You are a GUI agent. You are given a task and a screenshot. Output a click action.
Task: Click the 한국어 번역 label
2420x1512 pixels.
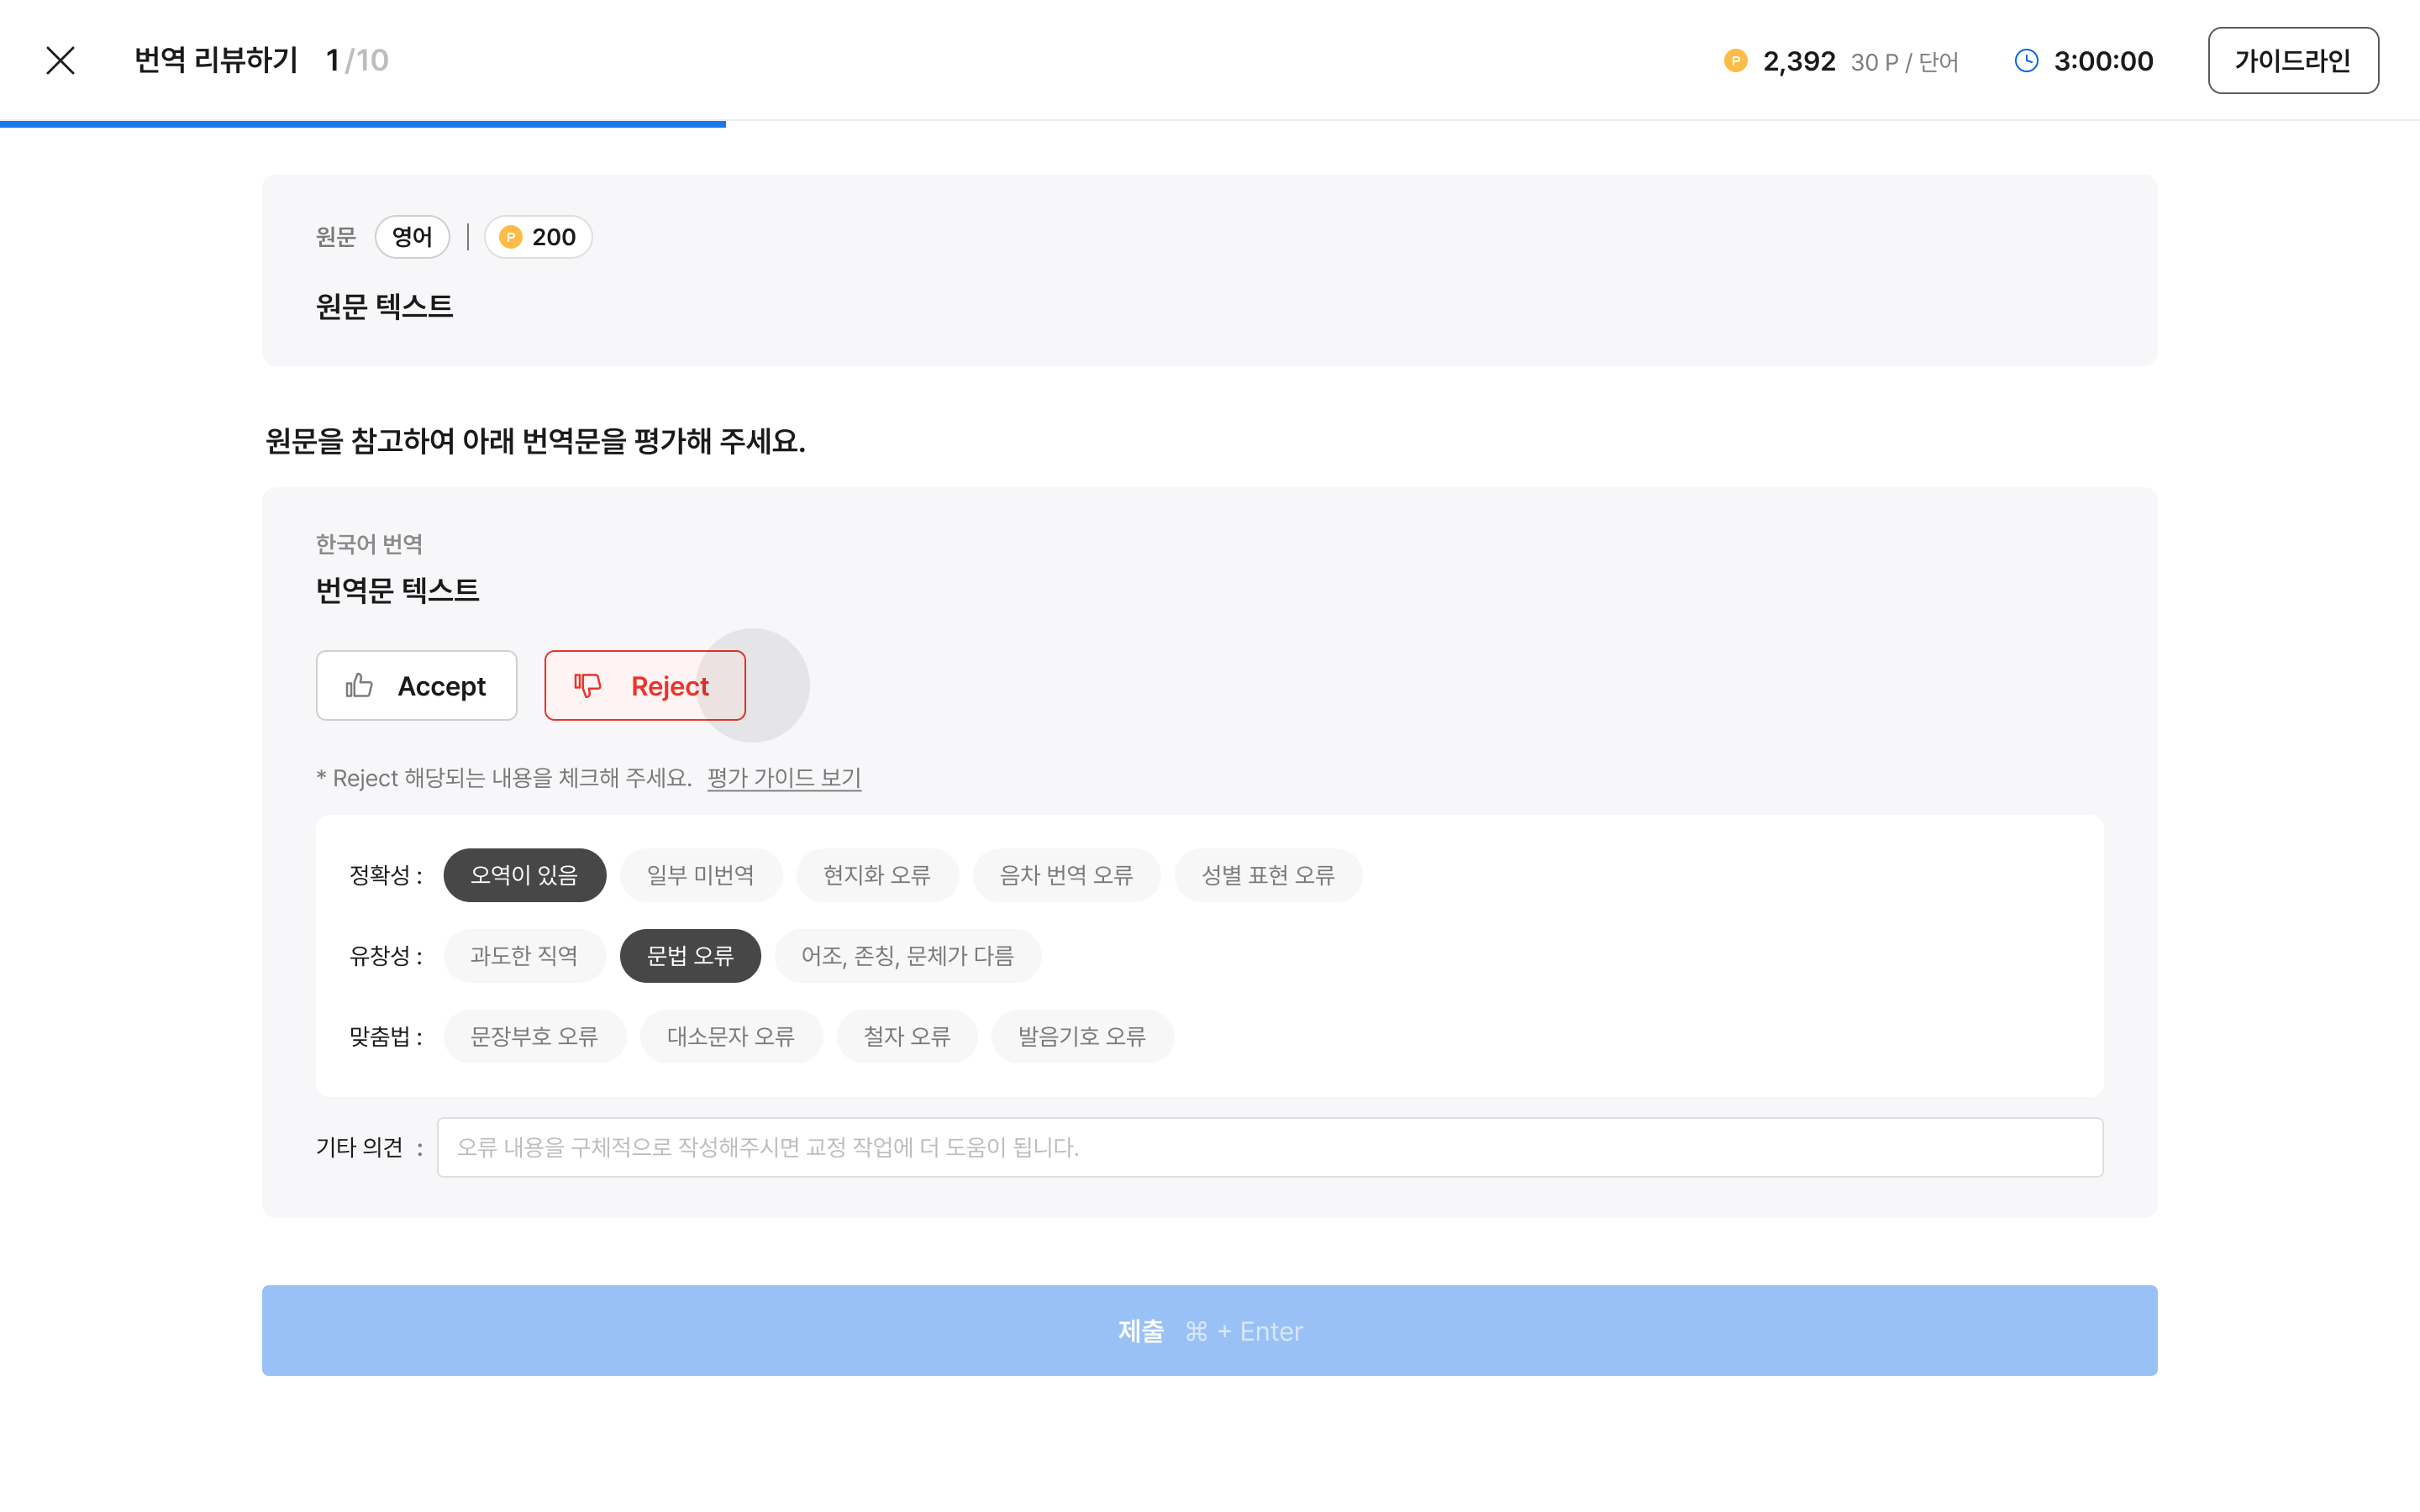369,544
